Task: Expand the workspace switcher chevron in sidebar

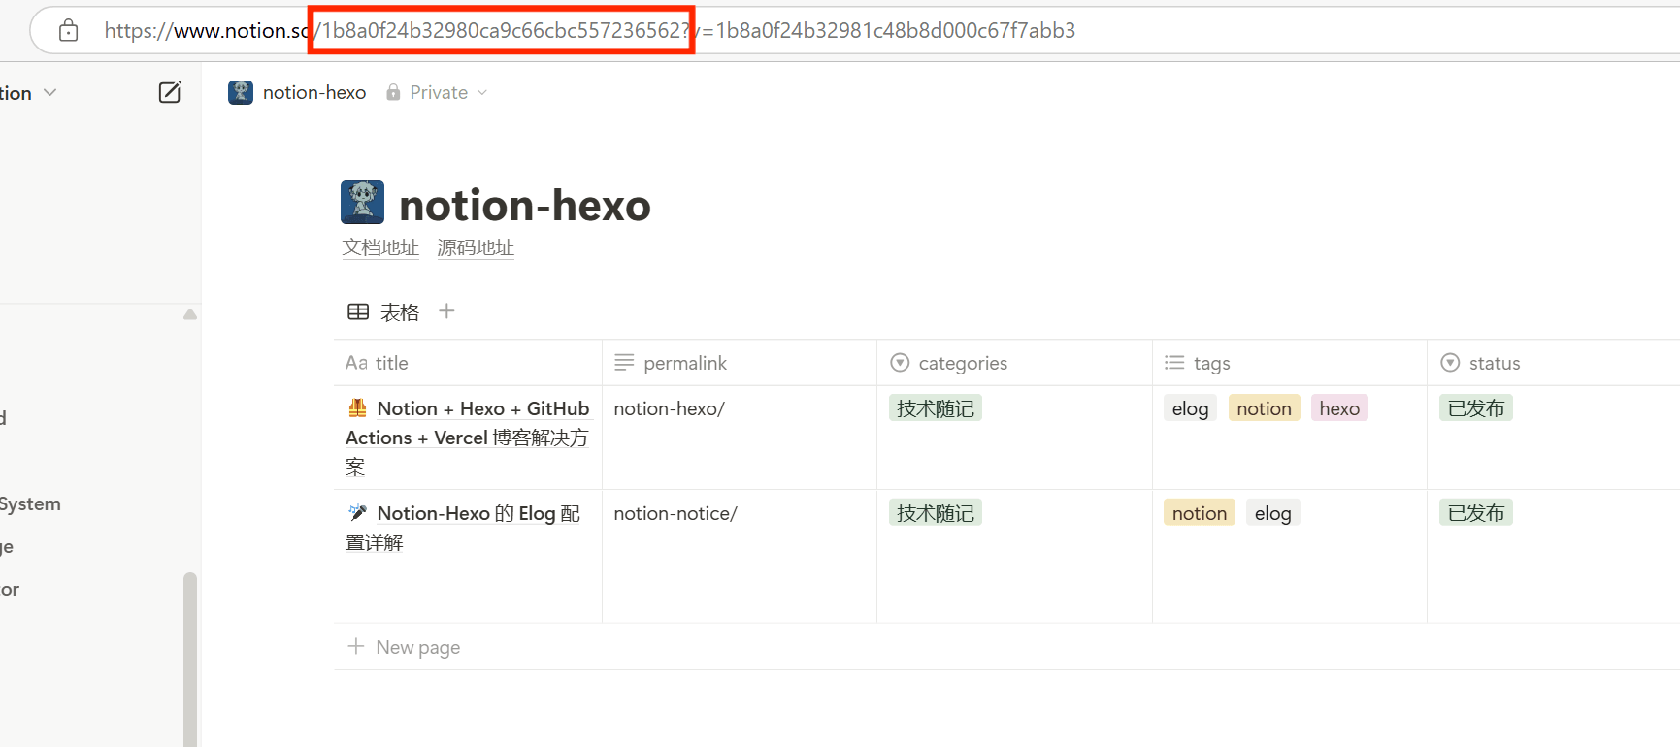Action: point(50,92)
